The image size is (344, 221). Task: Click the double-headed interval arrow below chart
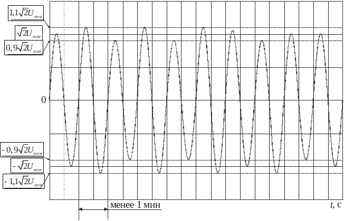(93, 209)
